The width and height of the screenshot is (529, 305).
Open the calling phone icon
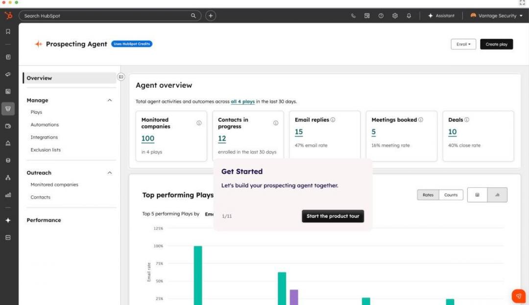(353, 16)
